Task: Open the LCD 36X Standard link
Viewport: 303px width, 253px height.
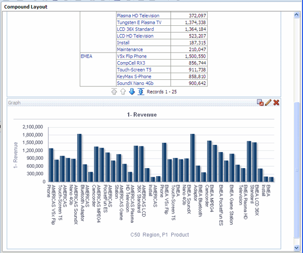Action: (135, 29)
